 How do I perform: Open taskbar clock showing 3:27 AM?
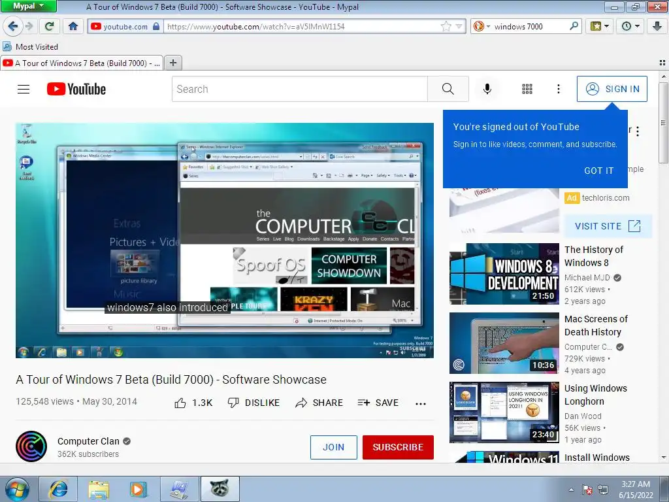point(636,490)
